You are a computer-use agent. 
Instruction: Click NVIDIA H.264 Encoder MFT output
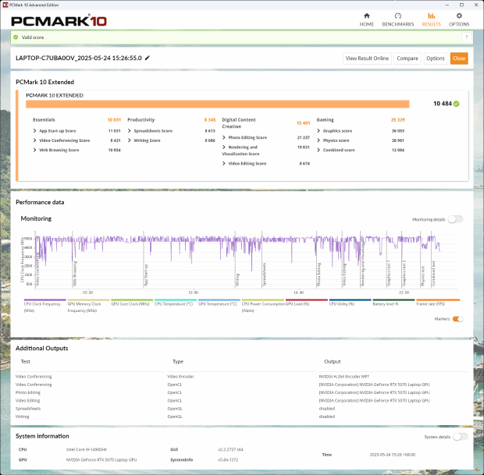coord(343,376)
